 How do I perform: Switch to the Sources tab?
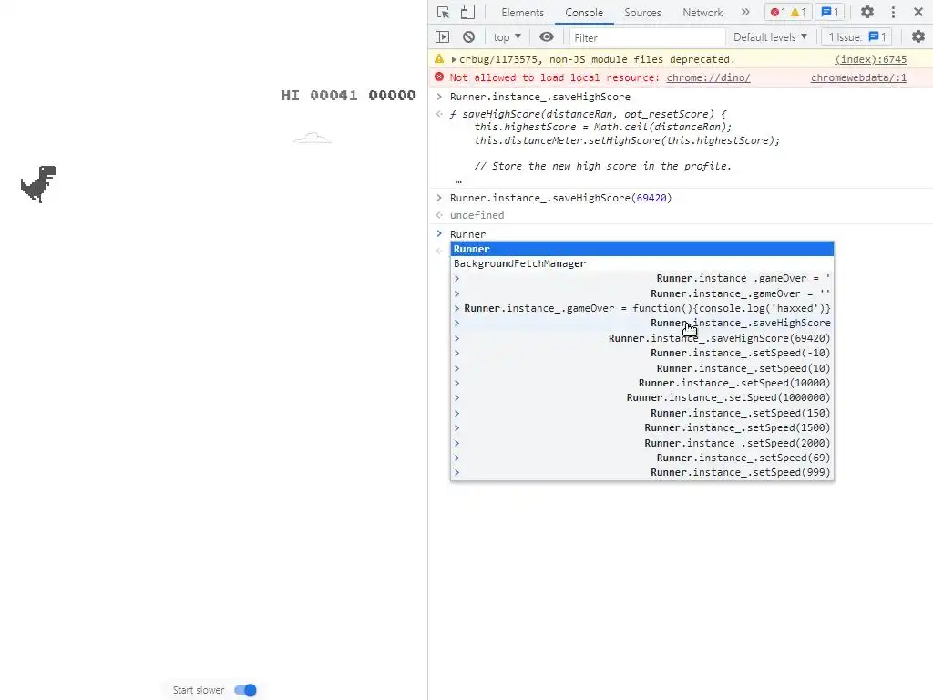click(642, 13)
